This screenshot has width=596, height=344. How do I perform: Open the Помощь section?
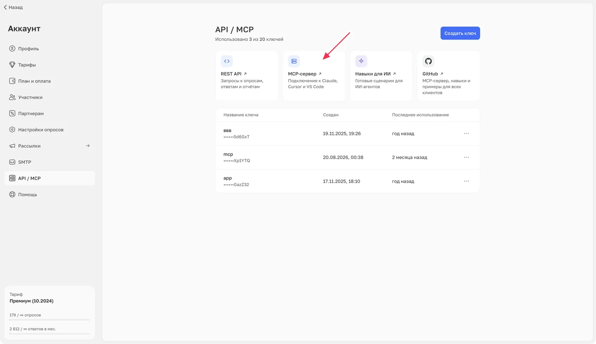50,194
